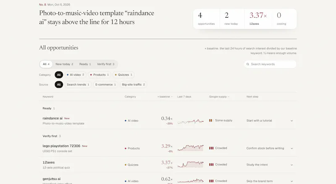
Task: Open the genjutsu ai keyword
Action: tap(52, 179)
